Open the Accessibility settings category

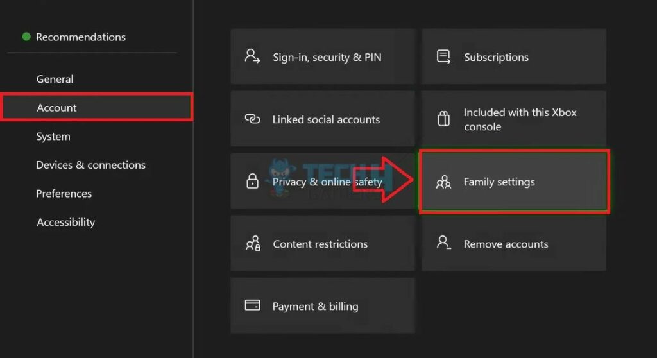(x=65, y=222)
